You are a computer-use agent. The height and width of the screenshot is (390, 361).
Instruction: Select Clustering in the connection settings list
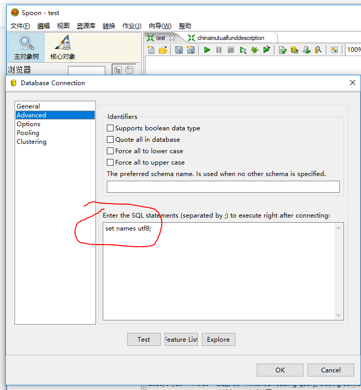[x=55, y=142]
